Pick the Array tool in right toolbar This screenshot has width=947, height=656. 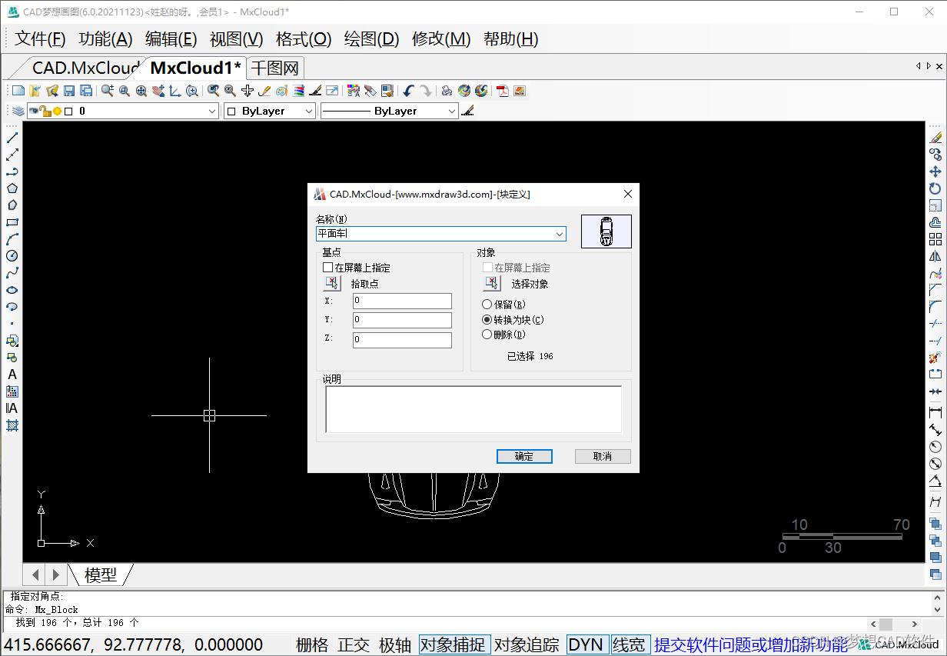click(935, 239)
